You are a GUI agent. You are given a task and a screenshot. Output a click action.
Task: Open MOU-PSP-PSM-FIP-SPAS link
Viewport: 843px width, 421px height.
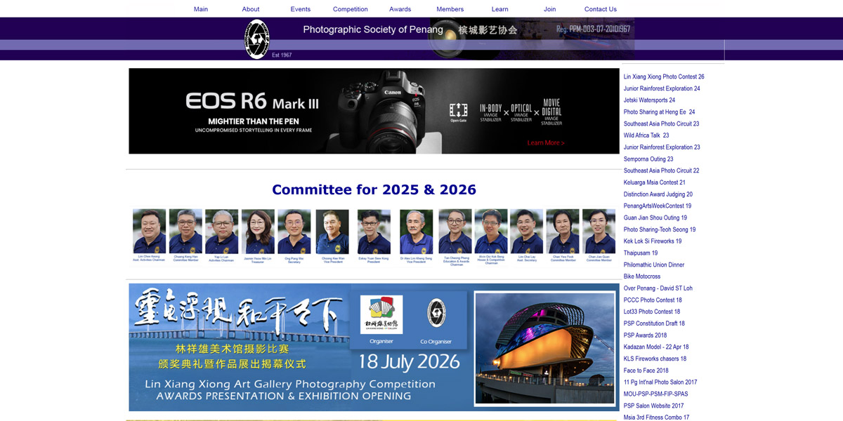(656, 394)
